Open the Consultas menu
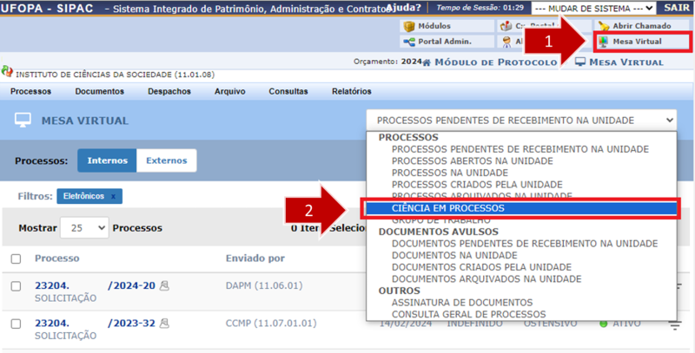 click(x=288, y=92)
